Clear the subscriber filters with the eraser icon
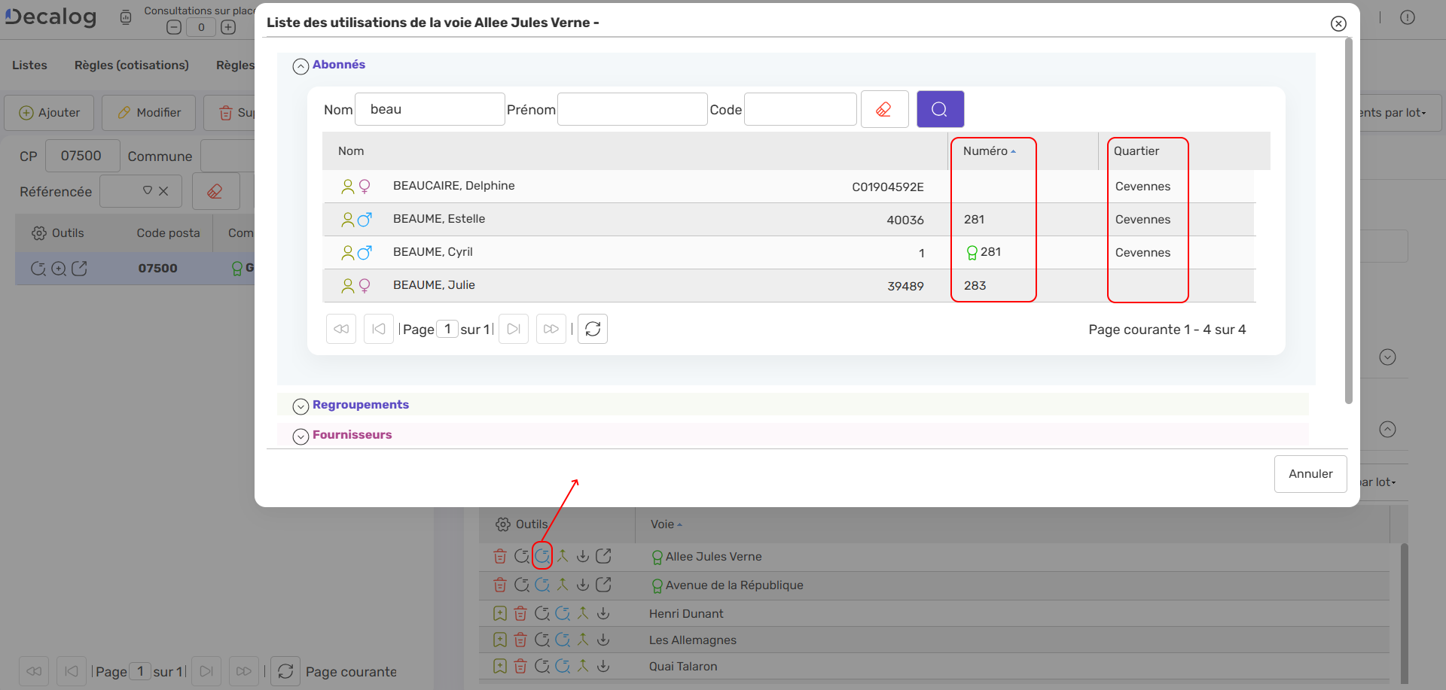This screenshot has height=690, width=1446. click(884, 110)
